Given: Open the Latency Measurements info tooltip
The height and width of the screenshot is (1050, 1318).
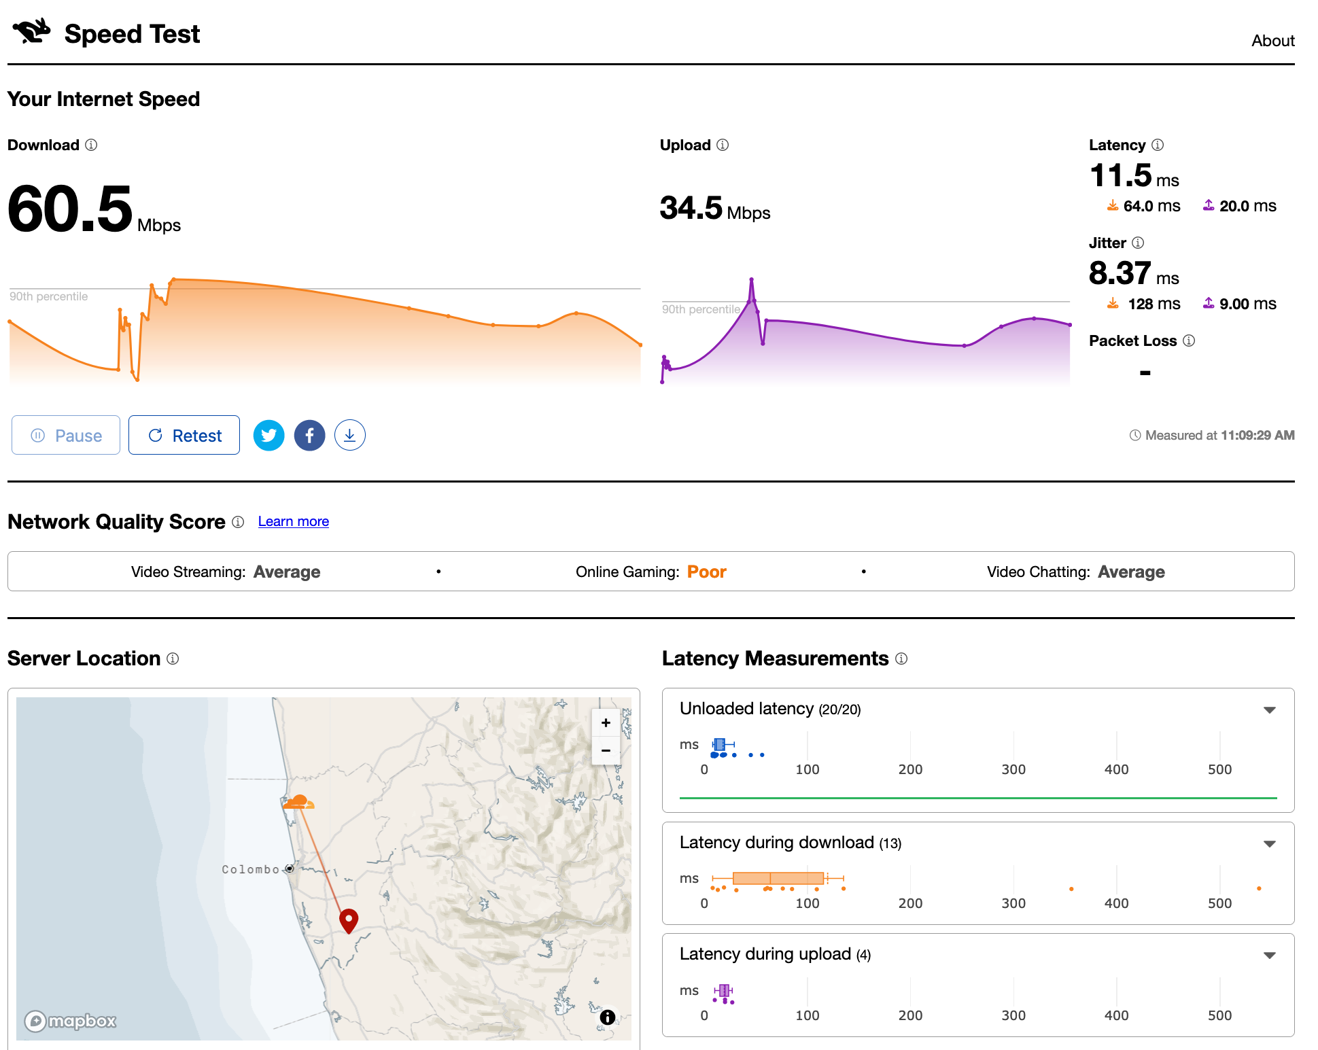Looking at the screenshot, I should click(x=901, y=659).
